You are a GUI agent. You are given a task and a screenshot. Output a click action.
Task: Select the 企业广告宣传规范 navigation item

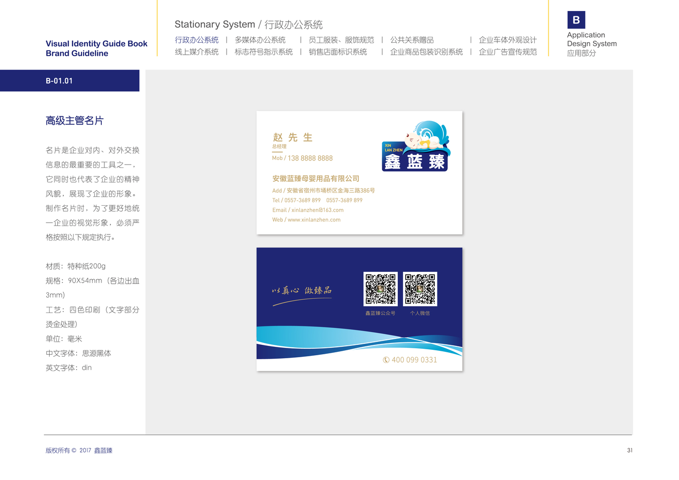coord(508,52)
